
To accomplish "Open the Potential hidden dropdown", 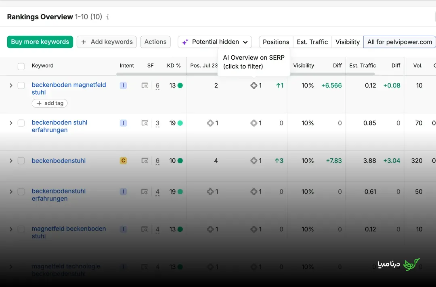I will 215,42.
